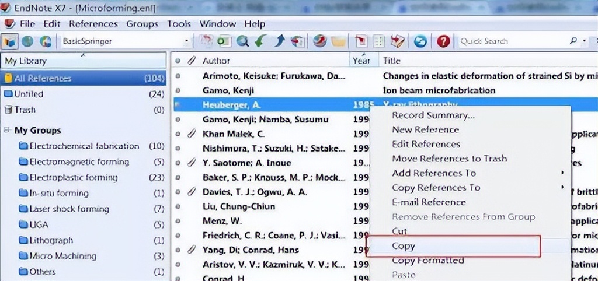Open Help via red question mark icon
The image size is (598, 281).
pos(443,41)
